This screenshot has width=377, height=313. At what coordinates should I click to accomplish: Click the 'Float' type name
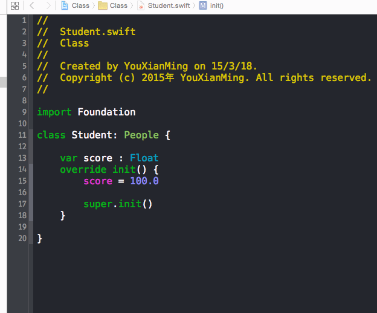[x=144, y=158]
